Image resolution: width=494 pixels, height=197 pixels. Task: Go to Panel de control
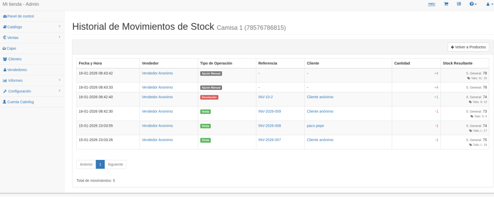coord(20,16)
